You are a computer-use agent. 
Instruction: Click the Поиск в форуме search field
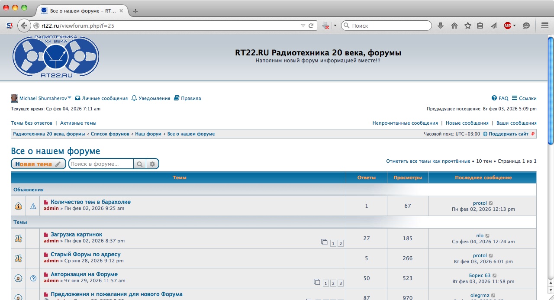(101, 164)
